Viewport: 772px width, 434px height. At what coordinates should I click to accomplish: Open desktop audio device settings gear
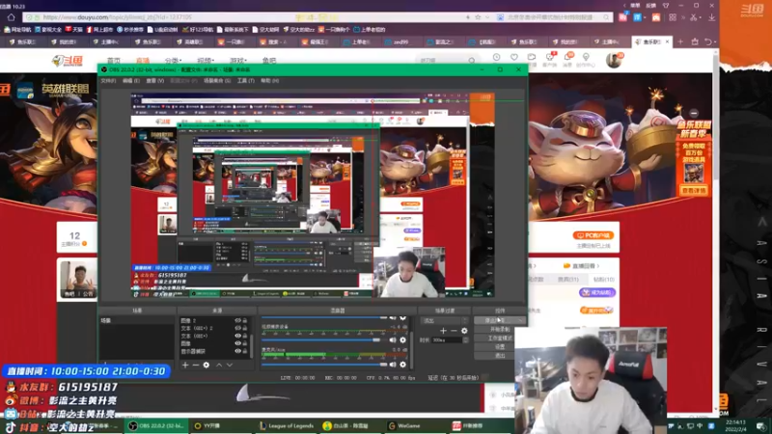coord(402,340)
